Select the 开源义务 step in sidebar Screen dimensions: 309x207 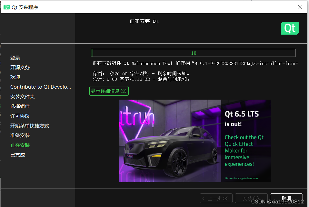(20, 67)
